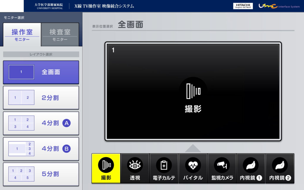Switch to the 検査室 monitor tab
Screen dimensions: 304x190
pyautogui.click(x=60, y=34)
